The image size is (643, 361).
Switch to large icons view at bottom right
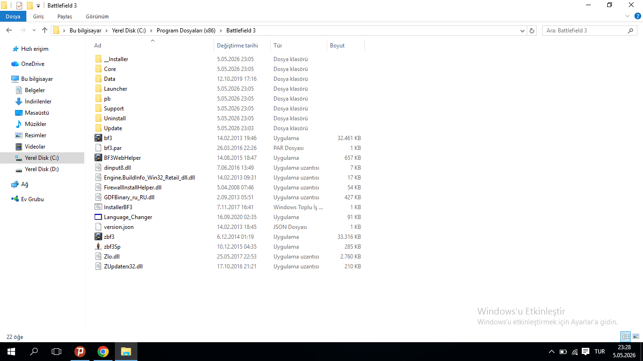tap(636, 337)
